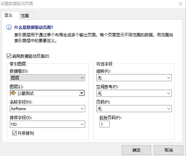The image size is (186, 156).
Task: Toggle 启用数据驱动页面 checkbox
Action: coord(9,56)
